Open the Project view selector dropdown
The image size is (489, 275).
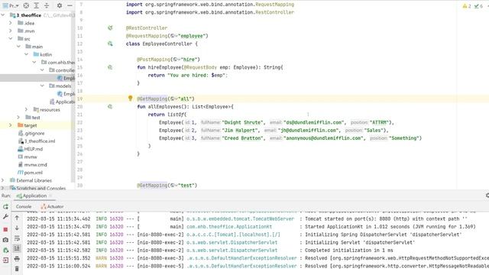(11, 5)
